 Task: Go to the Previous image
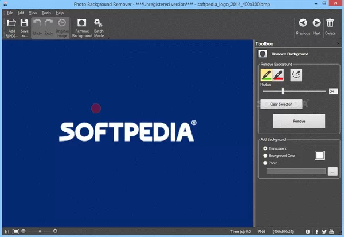(303, 23)
